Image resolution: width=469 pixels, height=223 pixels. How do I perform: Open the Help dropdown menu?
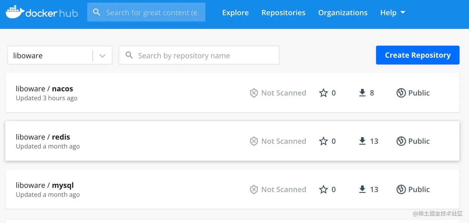coord(393,13)
